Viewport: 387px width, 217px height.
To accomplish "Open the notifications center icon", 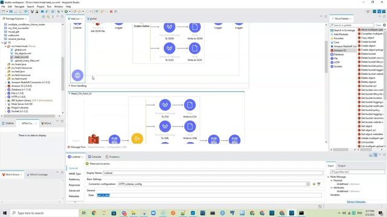I will point(380,213).
